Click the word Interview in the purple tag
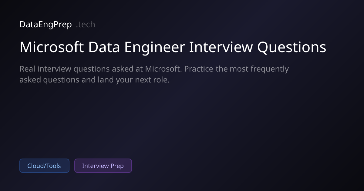Viewport: 364px width, 191px height. pos(95,166)
